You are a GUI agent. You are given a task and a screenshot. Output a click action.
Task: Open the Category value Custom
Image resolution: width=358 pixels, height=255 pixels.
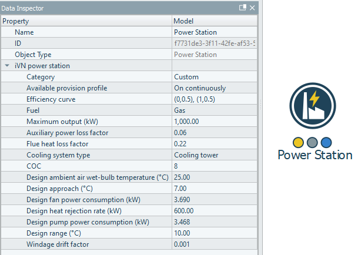(x=215, y=77)
